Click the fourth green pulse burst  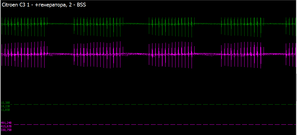(x=242, y=27)
